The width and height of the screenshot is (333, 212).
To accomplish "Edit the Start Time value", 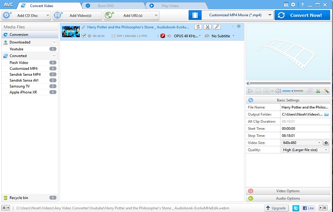I will [305, 128].
